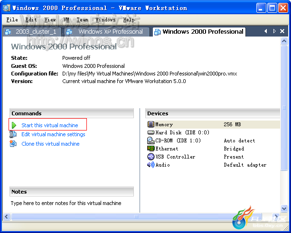Click the green play icon to start the VM

(14, 125)
